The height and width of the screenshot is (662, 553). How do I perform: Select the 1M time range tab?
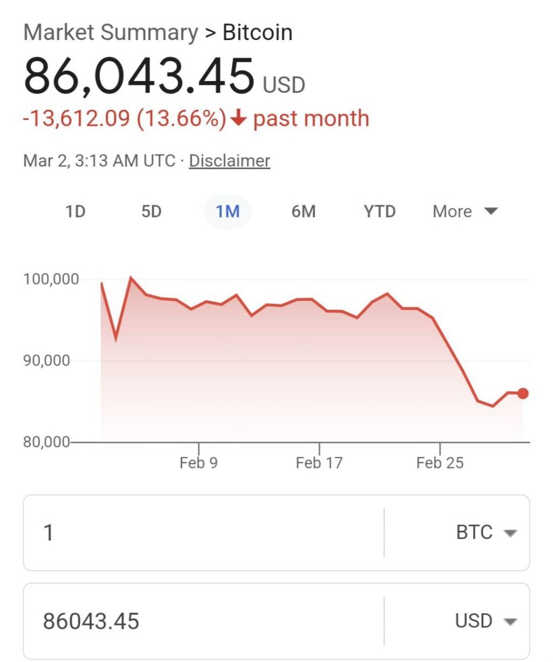[227, 211]
